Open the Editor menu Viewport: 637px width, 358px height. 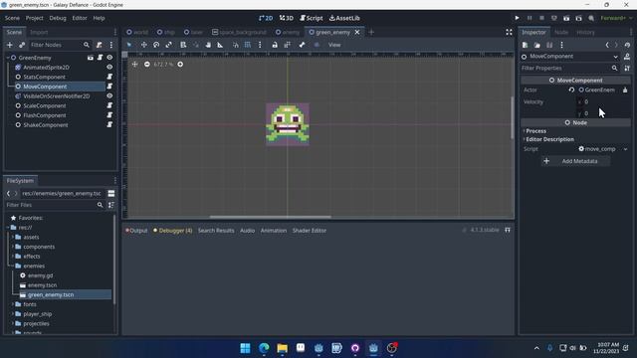[80, 18]
